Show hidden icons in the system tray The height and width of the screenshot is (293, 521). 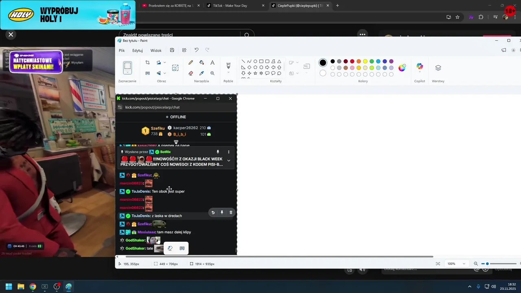click(469, 286)
